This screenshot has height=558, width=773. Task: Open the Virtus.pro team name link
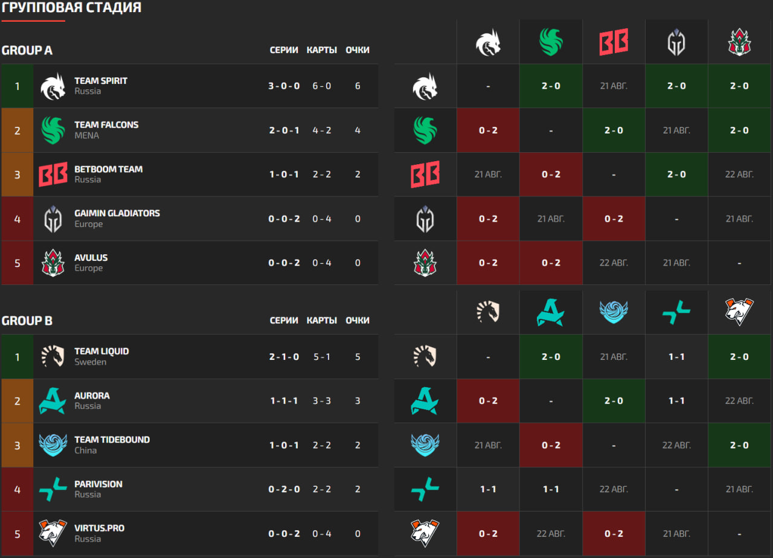[99, 528]
